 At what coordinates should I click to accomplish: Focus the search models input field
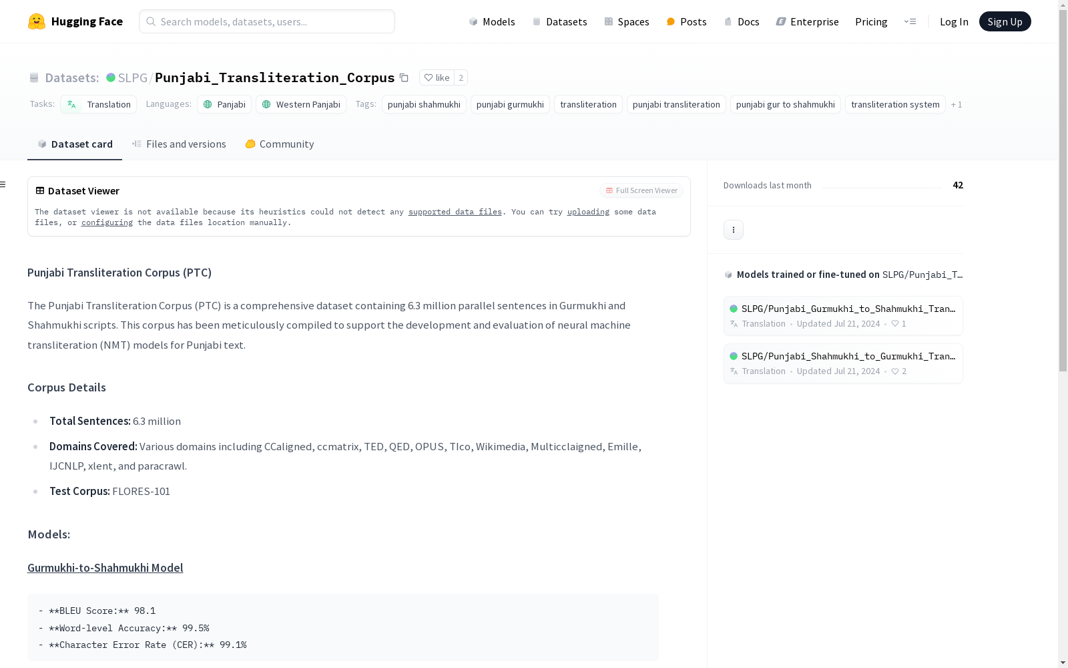(267, 21)
